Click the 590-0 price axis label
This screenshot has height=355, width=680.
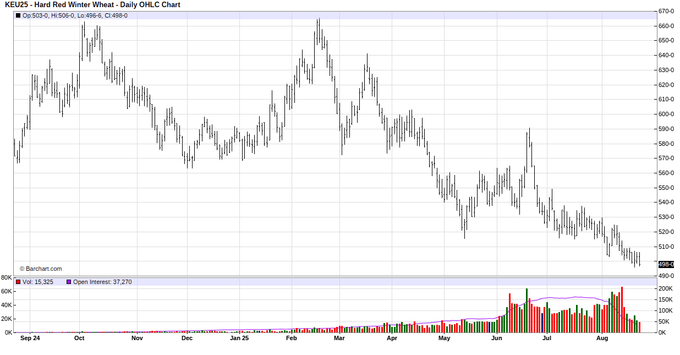pos(667,129)
